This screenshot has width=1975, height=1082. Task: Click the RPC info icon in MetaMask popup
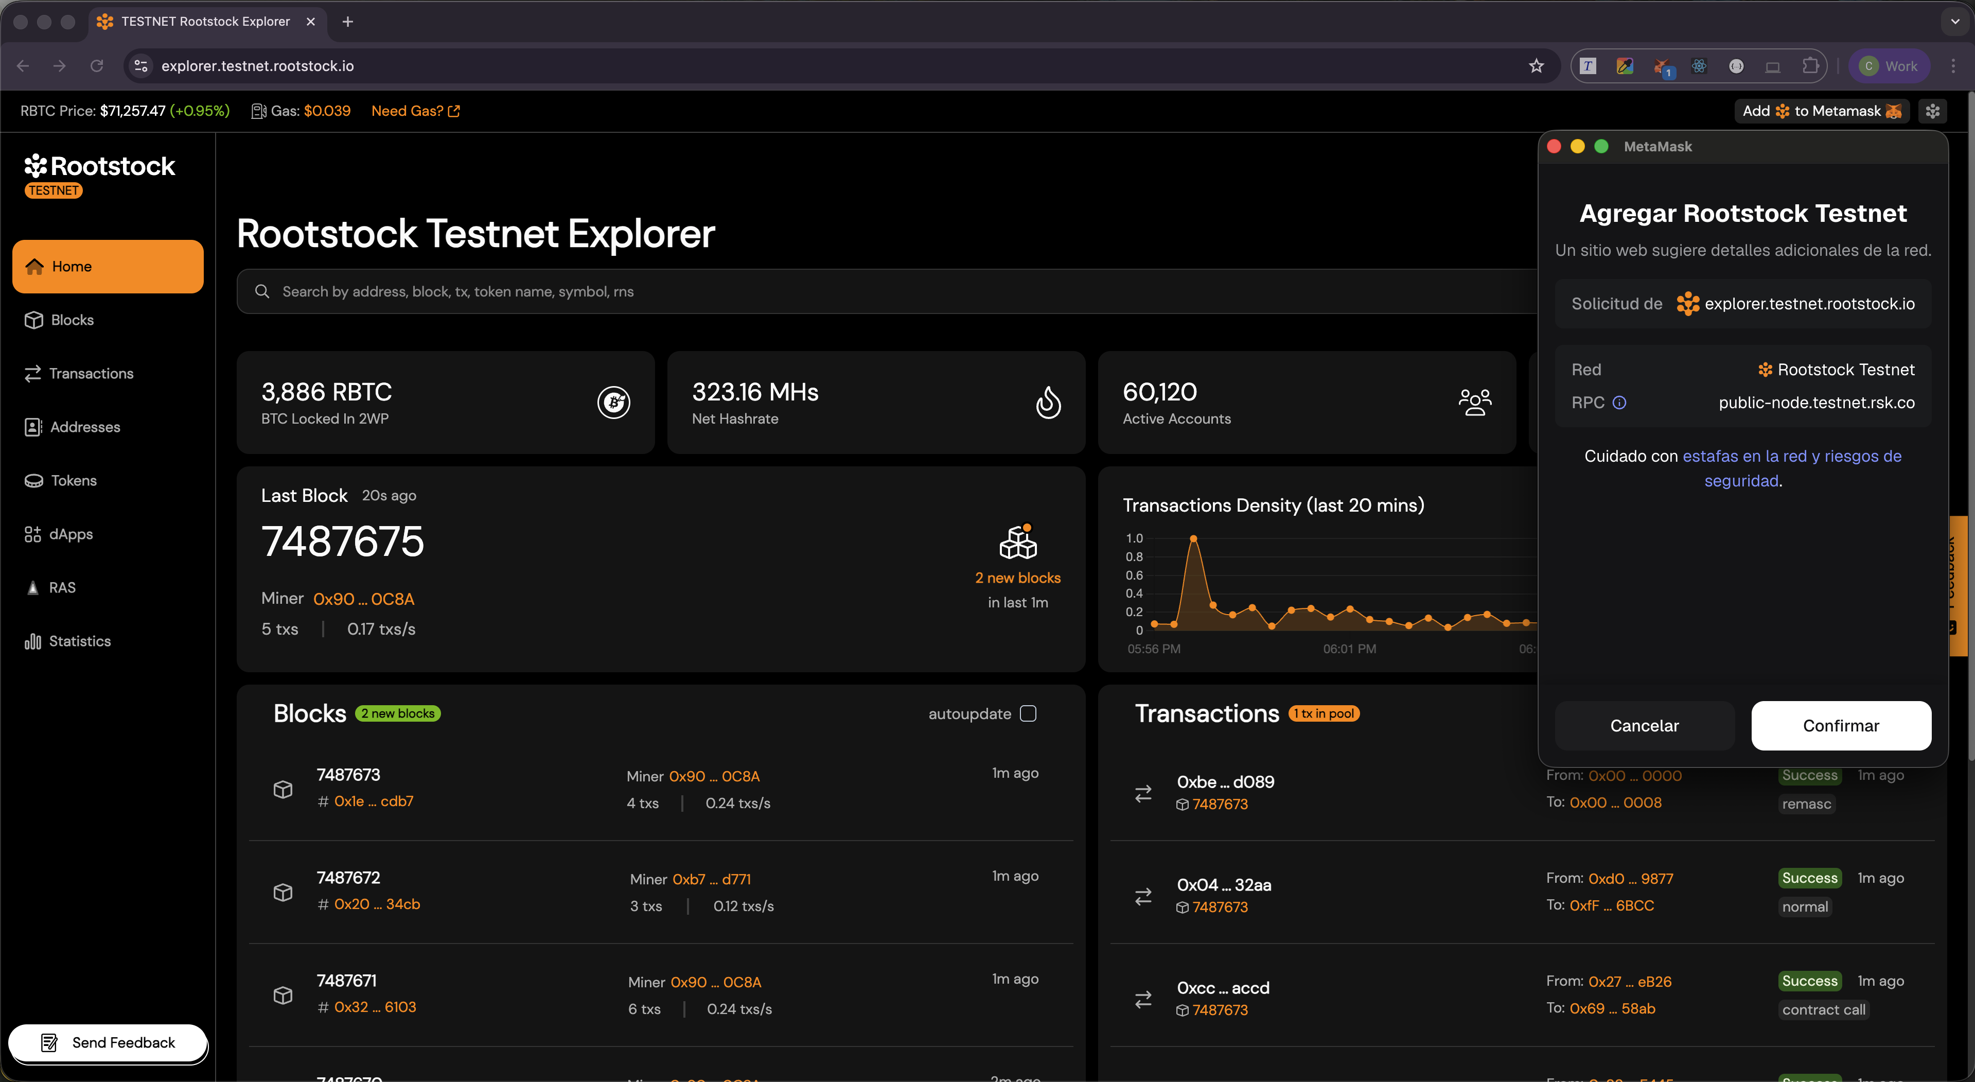tap(1620, 403)
